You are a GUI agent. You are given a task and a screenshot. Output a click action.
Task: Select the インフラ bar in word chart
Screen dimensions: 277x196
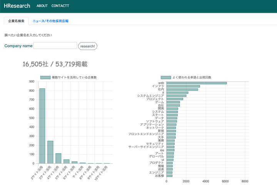183,86
